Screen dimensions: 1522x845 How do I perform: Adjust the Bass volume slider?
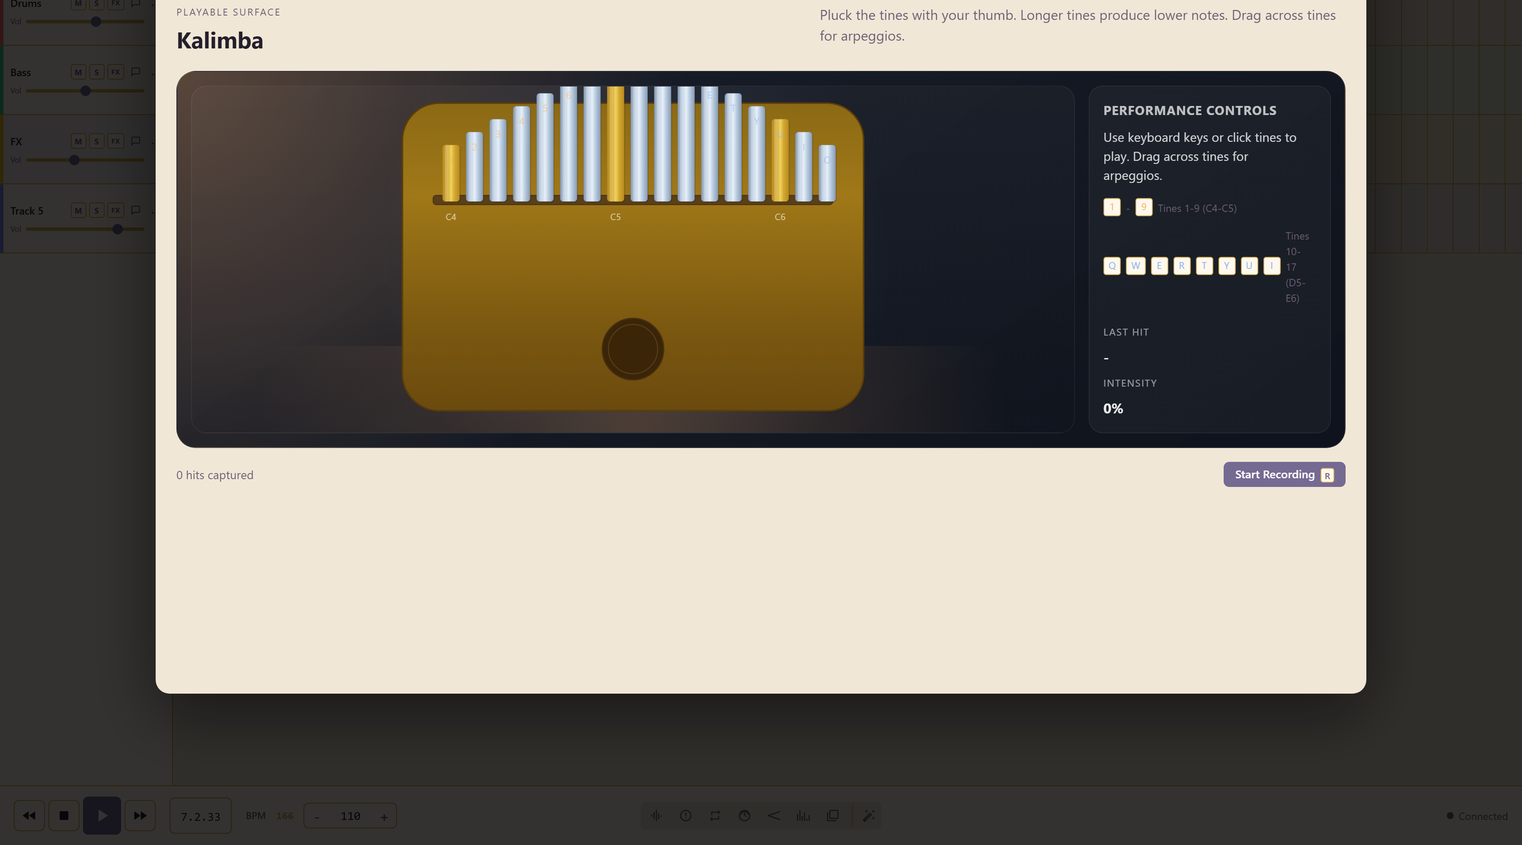[x=85, y=90]
